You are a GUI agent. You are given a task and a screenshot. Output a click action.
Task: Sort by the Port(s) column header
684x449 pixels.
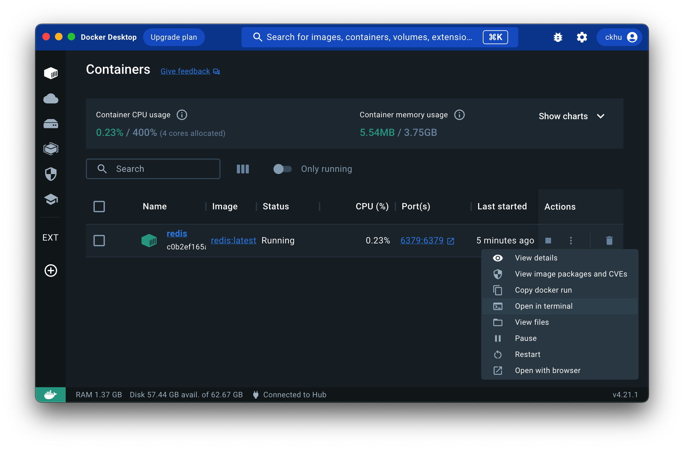(x=416, y=207)
